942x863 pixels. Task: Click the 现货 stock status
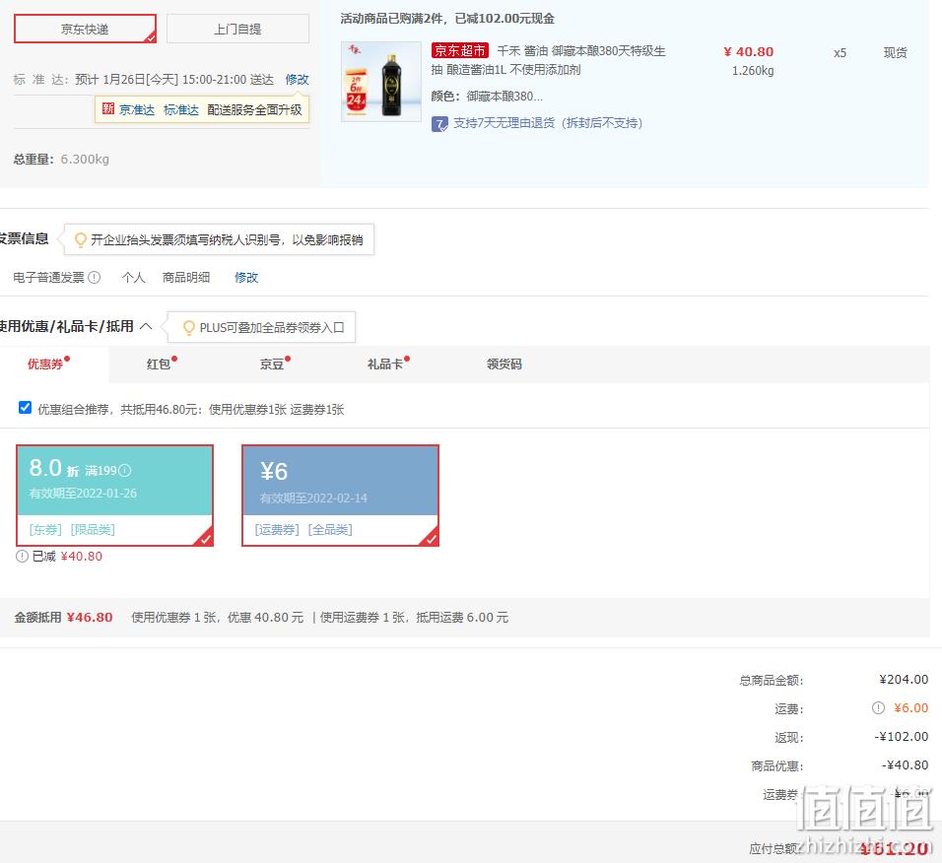click(x=895, y=53)
